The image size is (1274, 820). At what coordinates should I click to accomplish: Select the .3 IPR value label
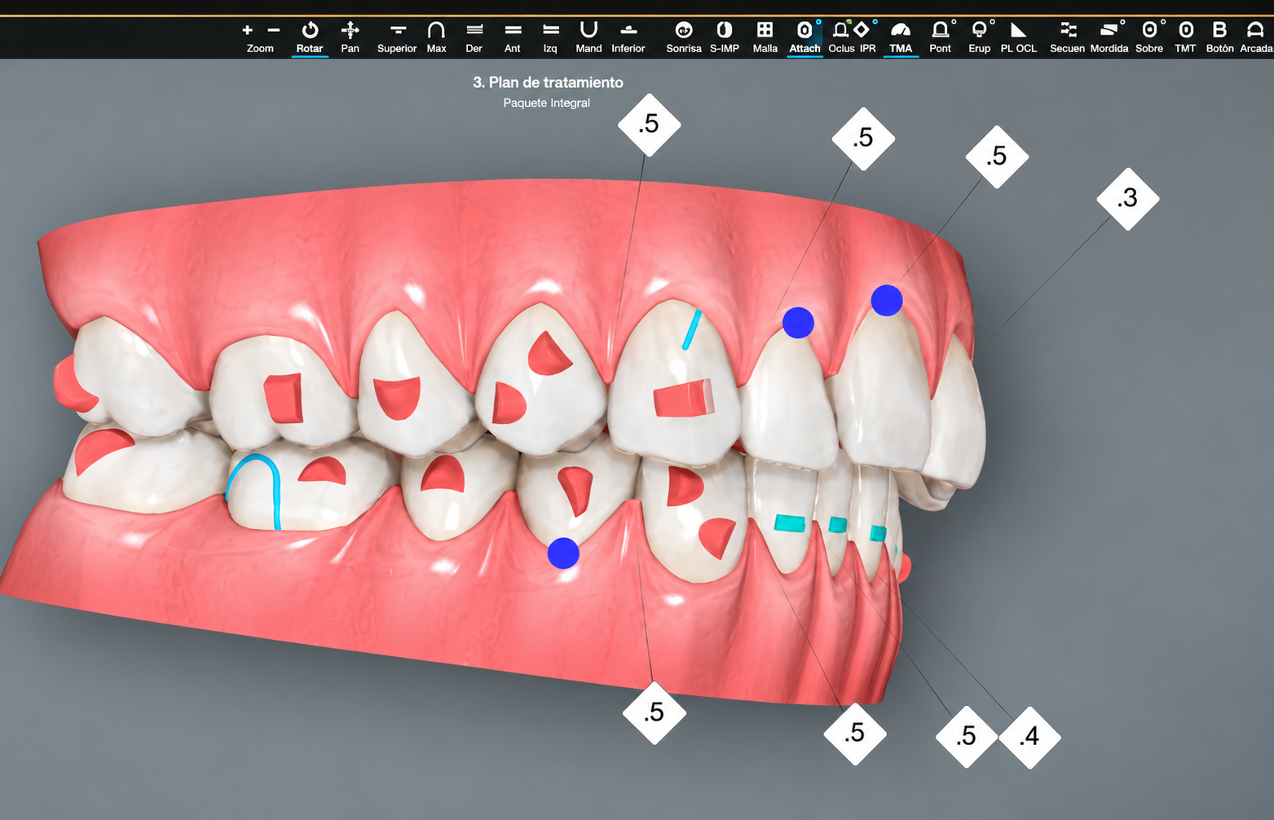(1128, 198)
